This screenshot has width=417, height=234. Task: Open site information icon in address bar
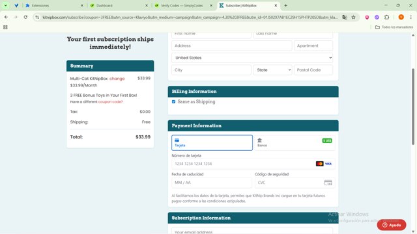[37, 18]
